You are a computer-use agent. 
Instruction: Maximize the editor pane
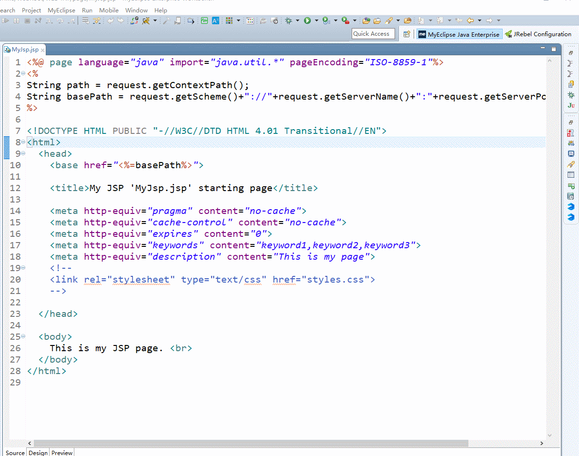[x=554, y=49]
